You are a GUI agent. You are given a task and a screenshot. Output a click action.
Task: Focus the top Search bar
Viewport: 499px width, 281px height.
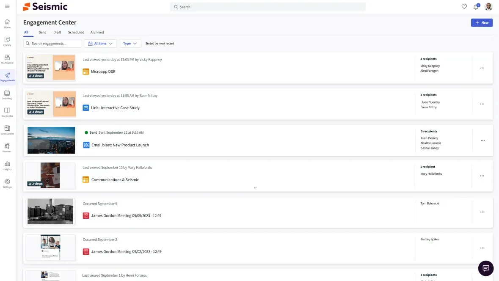pos(267,7)
